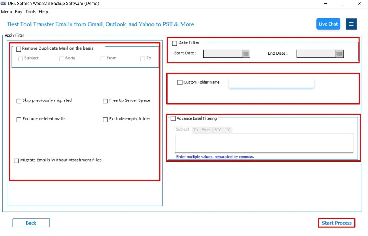Screen dimensions: 368x236
Task: Open the hamburger menu icon
Action: click(x=351, y=24)
